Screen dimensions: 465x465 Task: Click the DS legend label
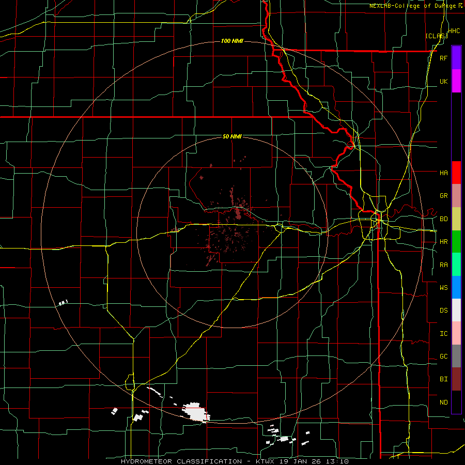click(x=443, y=311)
